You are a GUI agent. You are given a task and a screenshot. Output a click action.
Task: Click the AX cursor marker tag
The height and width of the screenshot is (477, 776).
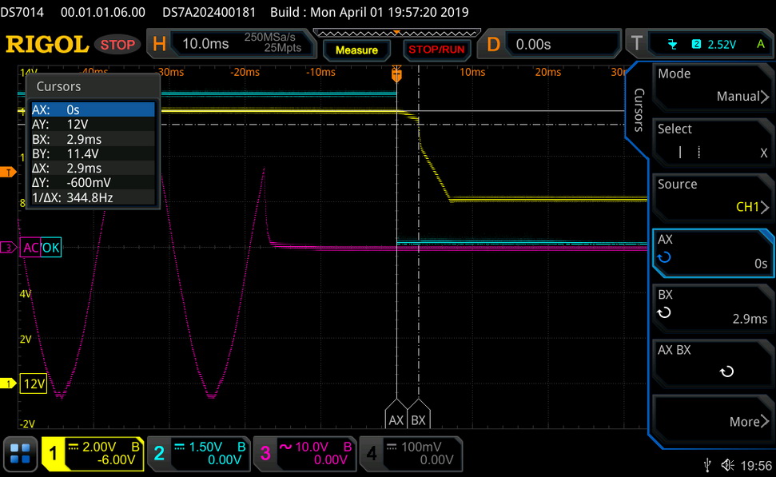(396, 414)
